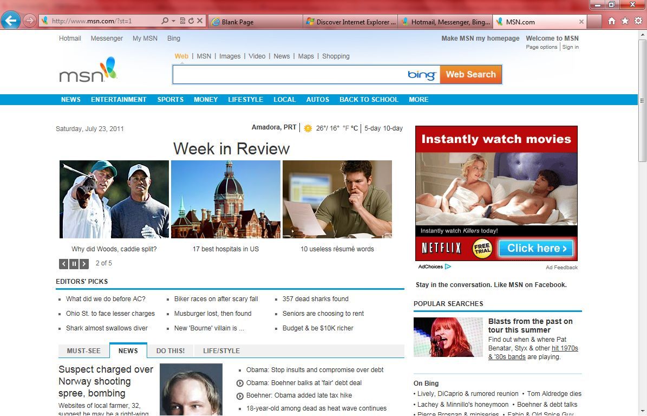Click the Bing search icon in address bar

[165, 20]
